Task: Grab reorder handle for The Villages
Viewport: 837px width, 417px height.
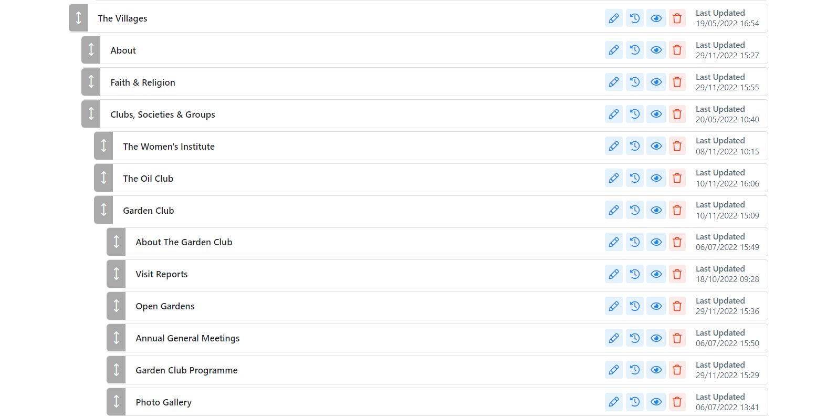Action: (78, 18)
